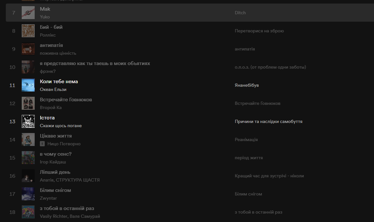Open artist фрэнк?
The width and height of the screenshot is (374, 222).
click(x=48, y=71)
